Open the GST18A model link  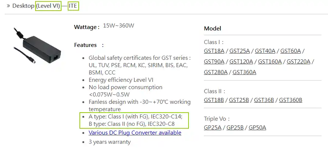click(214, 51)
